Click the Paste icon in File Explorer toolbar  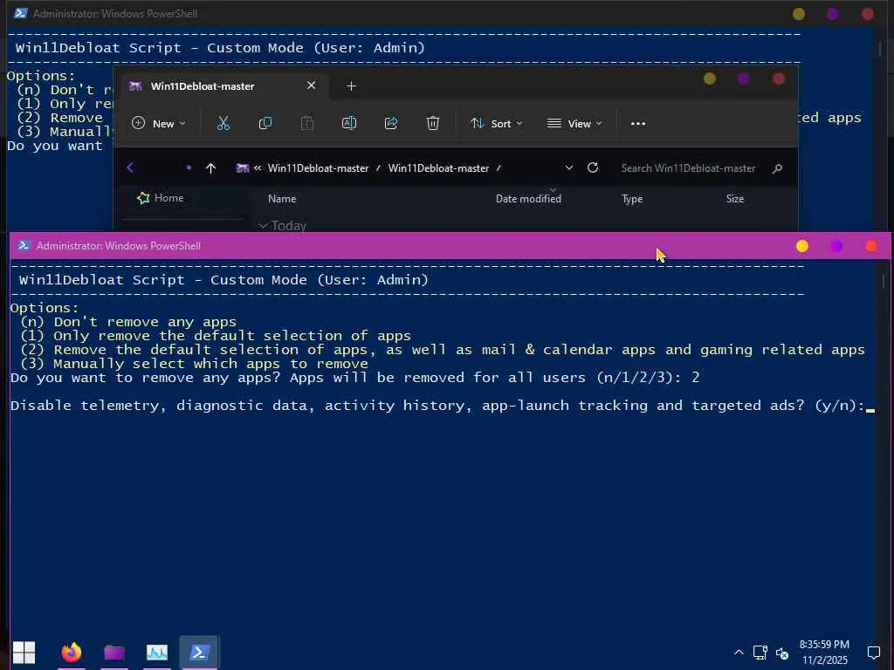pyautogui.click(x=306, y=123)
